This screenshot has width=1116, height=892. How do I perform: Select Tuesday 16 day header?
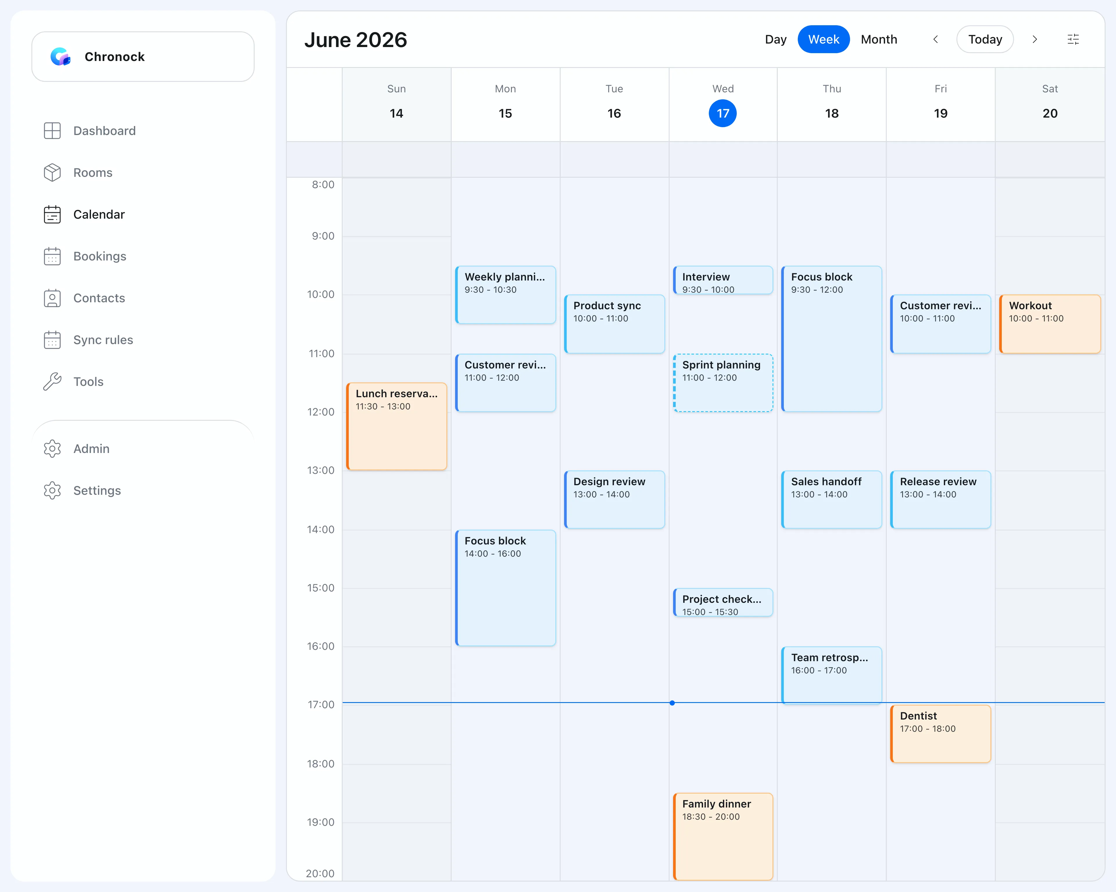[614, 104]
